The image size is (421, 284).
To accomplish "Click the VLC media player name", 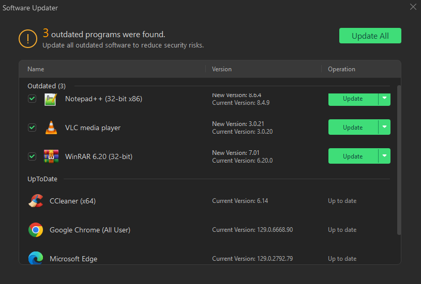I will 93,128.
